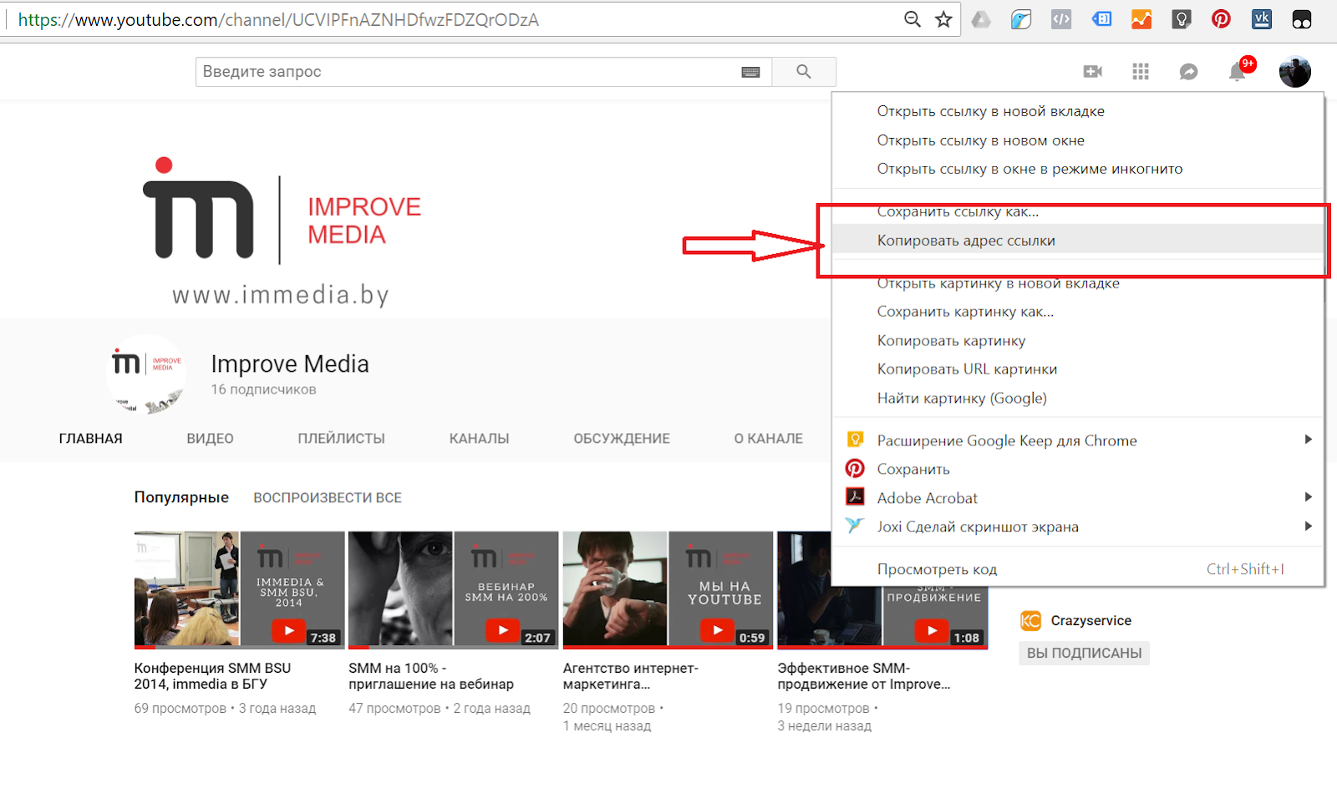Open notifications bell with 9+ badge

[x=1238, y=72]
